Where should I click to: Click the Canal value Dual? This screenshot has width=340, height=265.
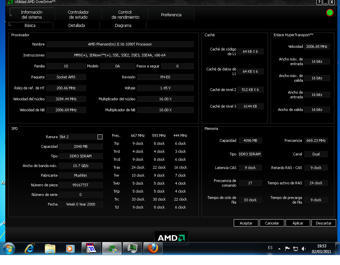pyautogui.click(x=316, y=154)
